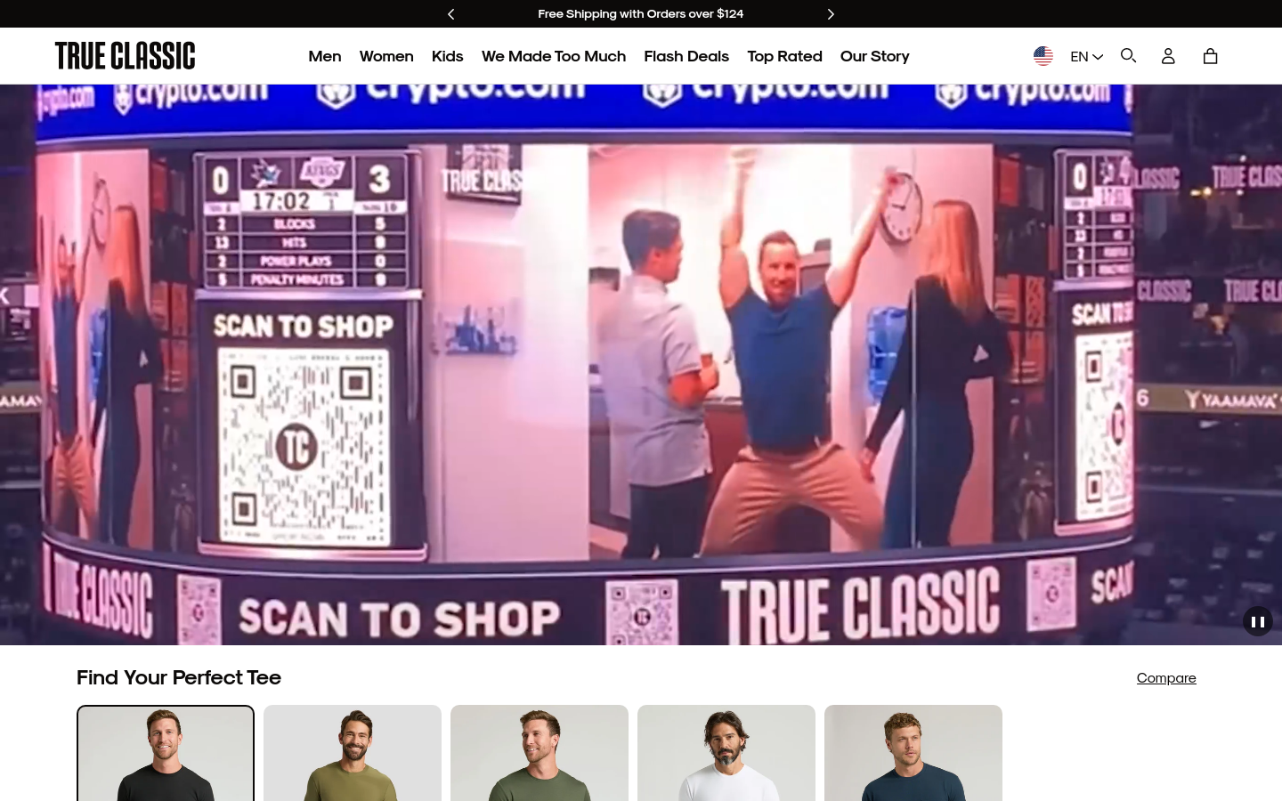Select the dark green tee thumbnail
This screenshot has width=1282, height=801.
[x=540, y=753]
